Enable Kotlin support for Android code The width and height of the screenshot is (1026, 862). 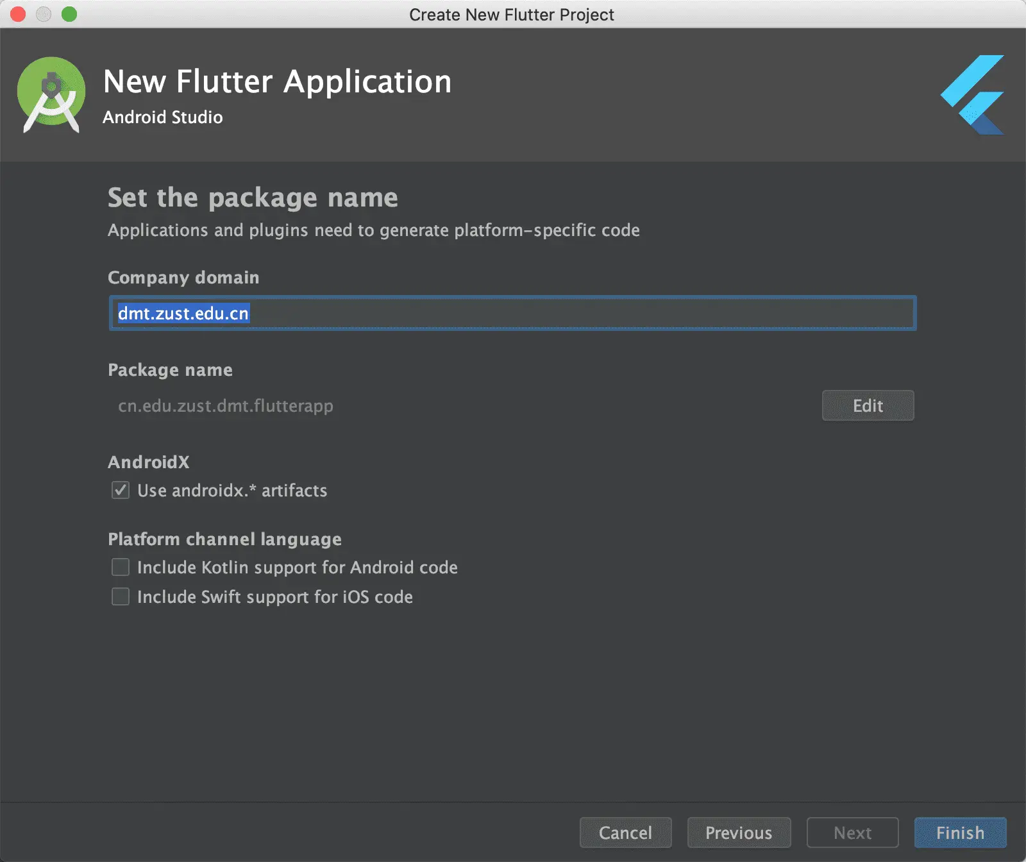coord(121,568)
